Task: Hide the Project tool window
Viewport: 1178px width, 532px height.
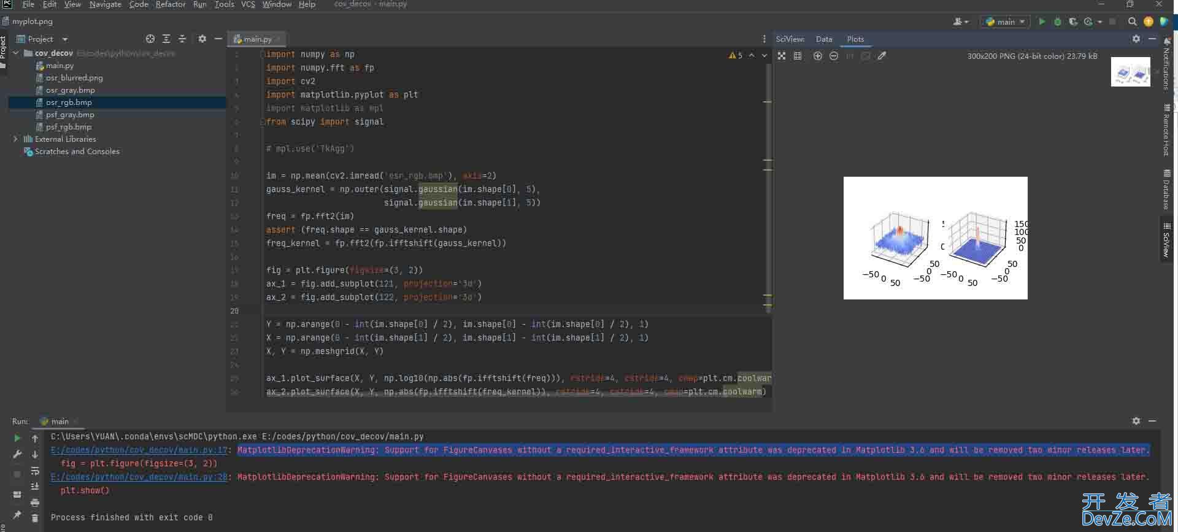Action: tap(218, 39)
